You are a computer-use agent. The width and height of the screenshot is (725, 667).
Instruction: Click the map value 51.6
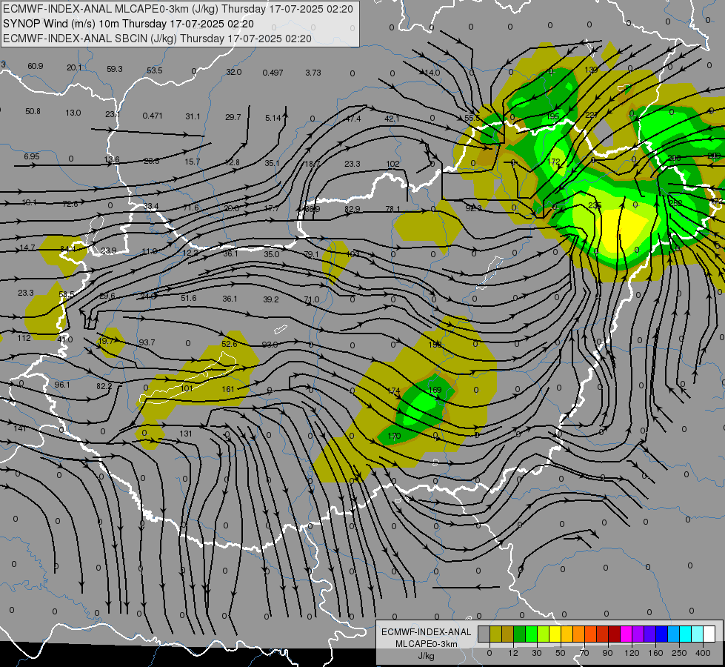[x=189, y=298]
